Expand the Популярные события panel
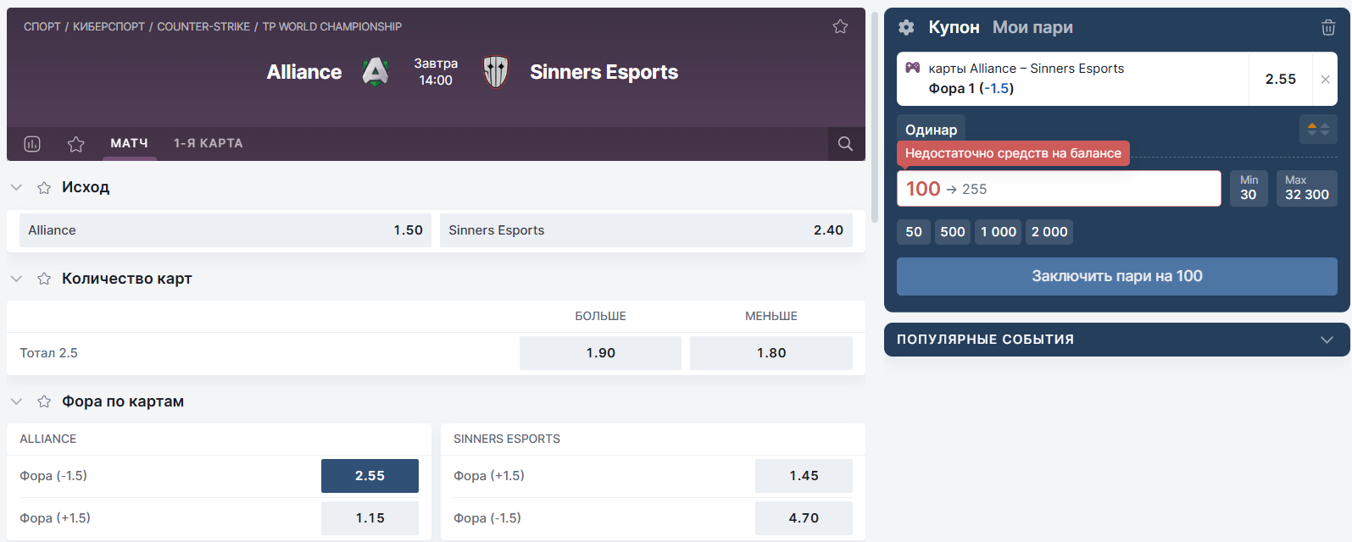 (x=1327, y=340)
